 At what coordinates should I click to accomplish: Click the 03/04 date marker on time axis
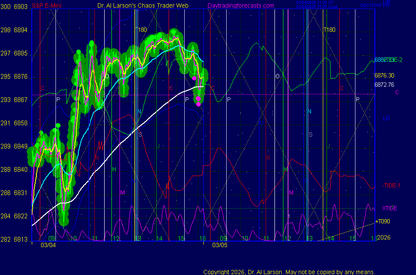click(x=48, y=245)
